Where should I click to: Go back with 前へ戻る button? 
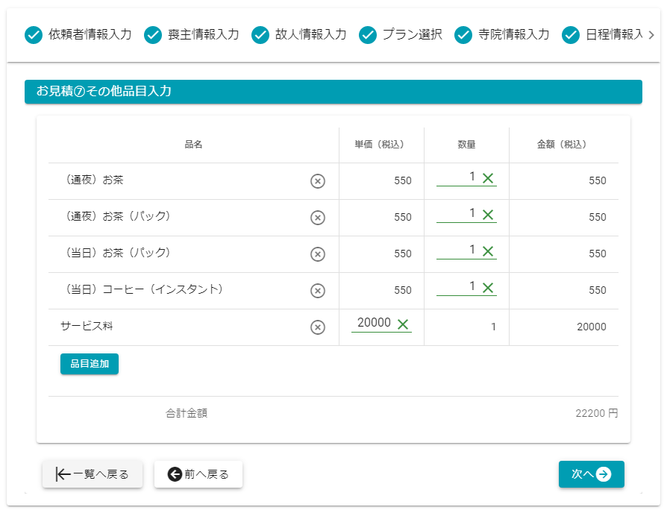198,474
